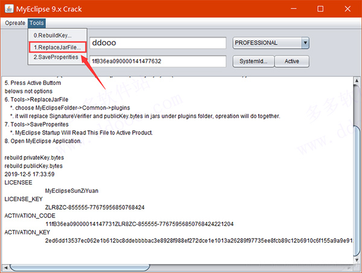
Task: Click the Active button
Action: tap(292, 61)
